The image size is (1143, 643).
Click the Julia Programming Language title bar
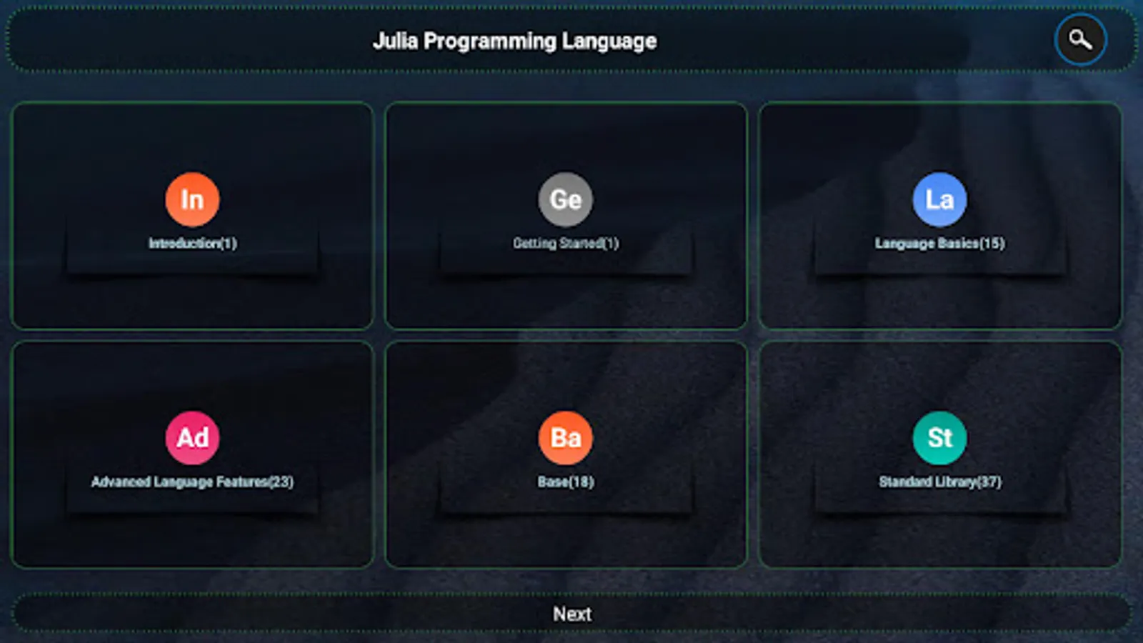click(513, 41)
